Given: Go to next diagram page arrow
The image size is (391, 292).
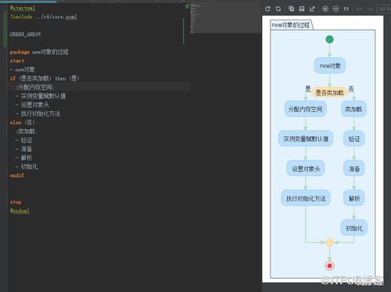Looking at the screenshot, I should coord(370,9).
